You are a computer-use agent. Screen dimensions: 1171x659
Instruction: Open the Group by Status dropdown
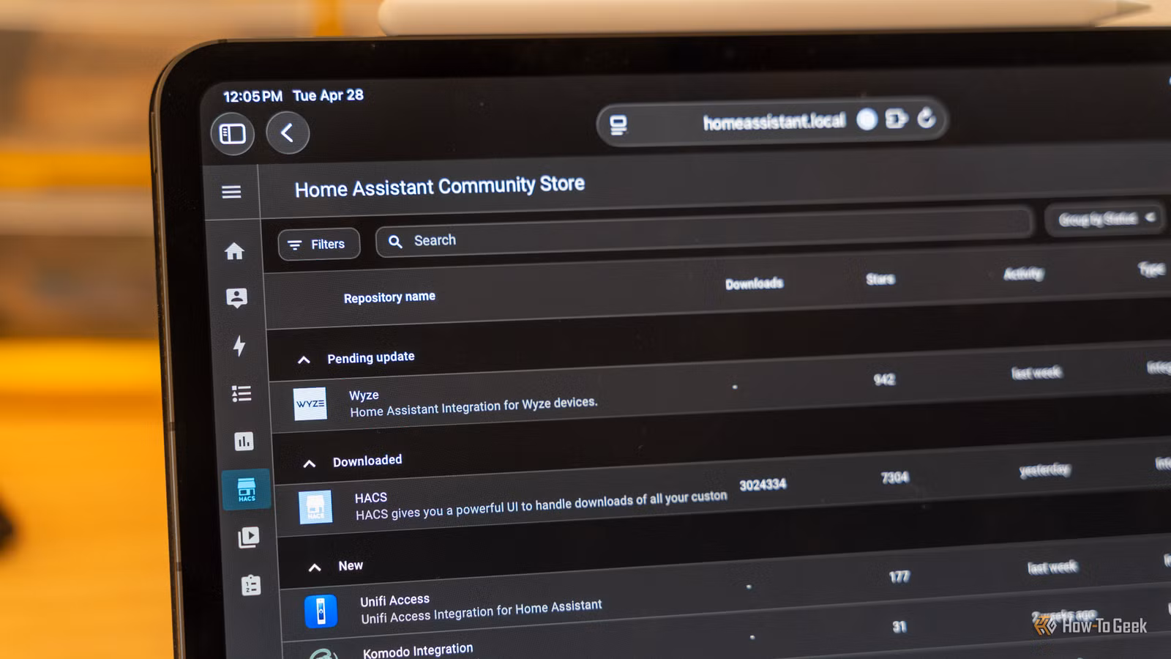1105,218
